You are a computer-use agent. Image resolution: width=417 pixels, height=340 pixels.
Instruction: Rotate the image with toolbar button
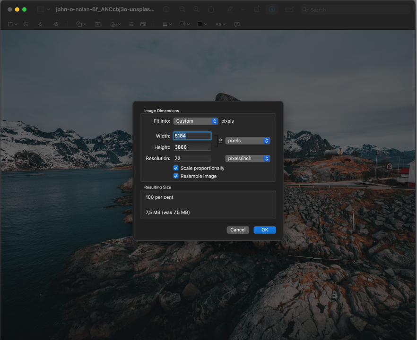(257, 9)
